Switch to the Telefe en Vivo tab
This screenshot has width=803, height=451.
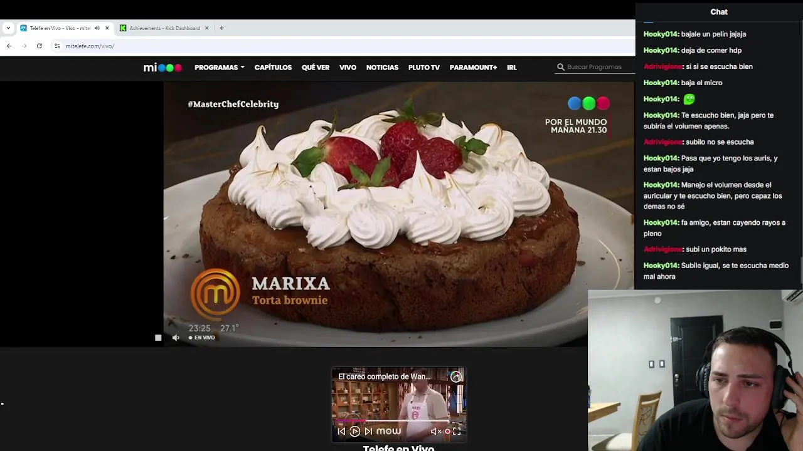(60, 28)
